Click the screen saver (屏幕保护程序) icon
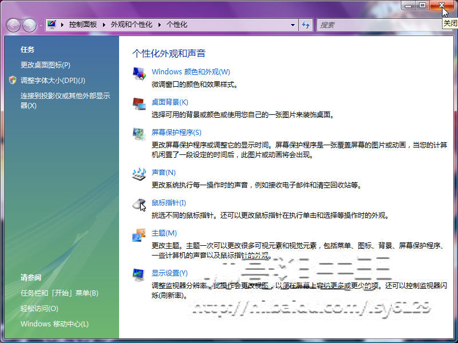Image resolution: width=458 pixels, height=343 pixels. tap(139, 134)
